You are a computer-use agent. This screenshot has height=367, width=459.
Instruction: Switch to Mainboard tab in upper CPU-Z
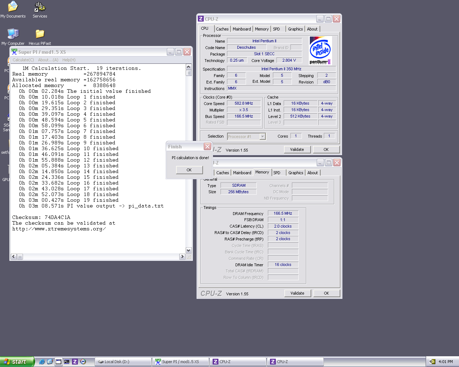point(242,29)
